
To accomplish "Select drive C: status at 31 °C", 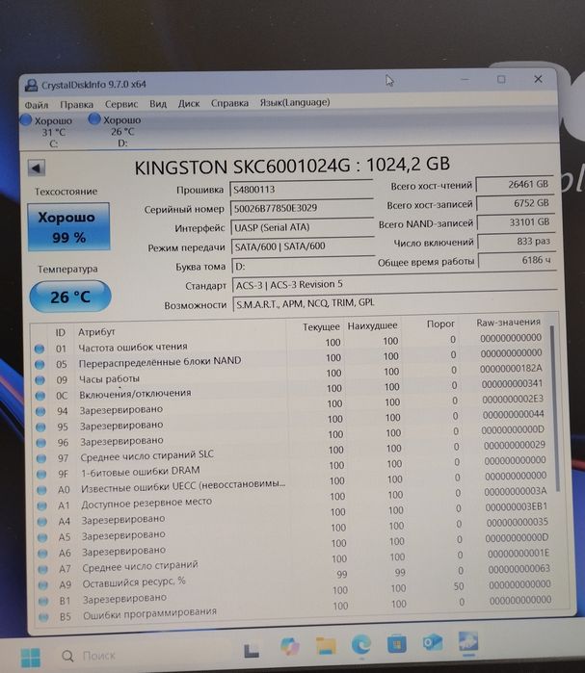I will pos(47,131).
